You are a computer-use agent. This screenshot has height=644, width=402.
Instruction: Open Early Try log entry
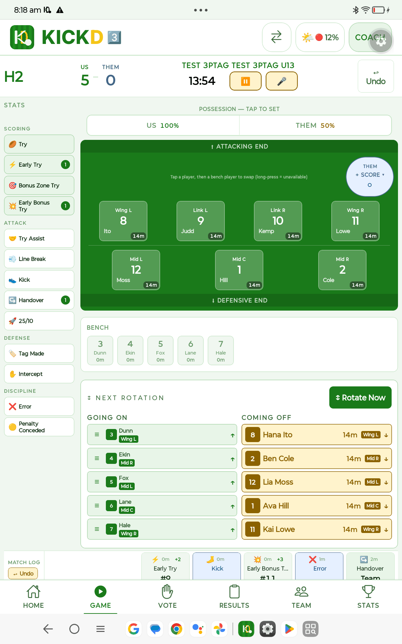(x=165, y=566)
